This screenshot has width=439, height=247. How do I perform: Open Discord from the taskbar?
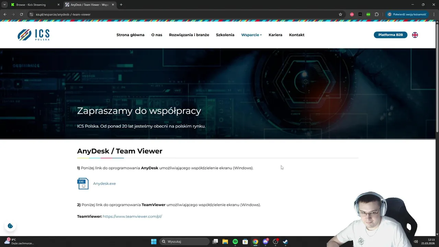pyautogui.click(x=265, y=242)
